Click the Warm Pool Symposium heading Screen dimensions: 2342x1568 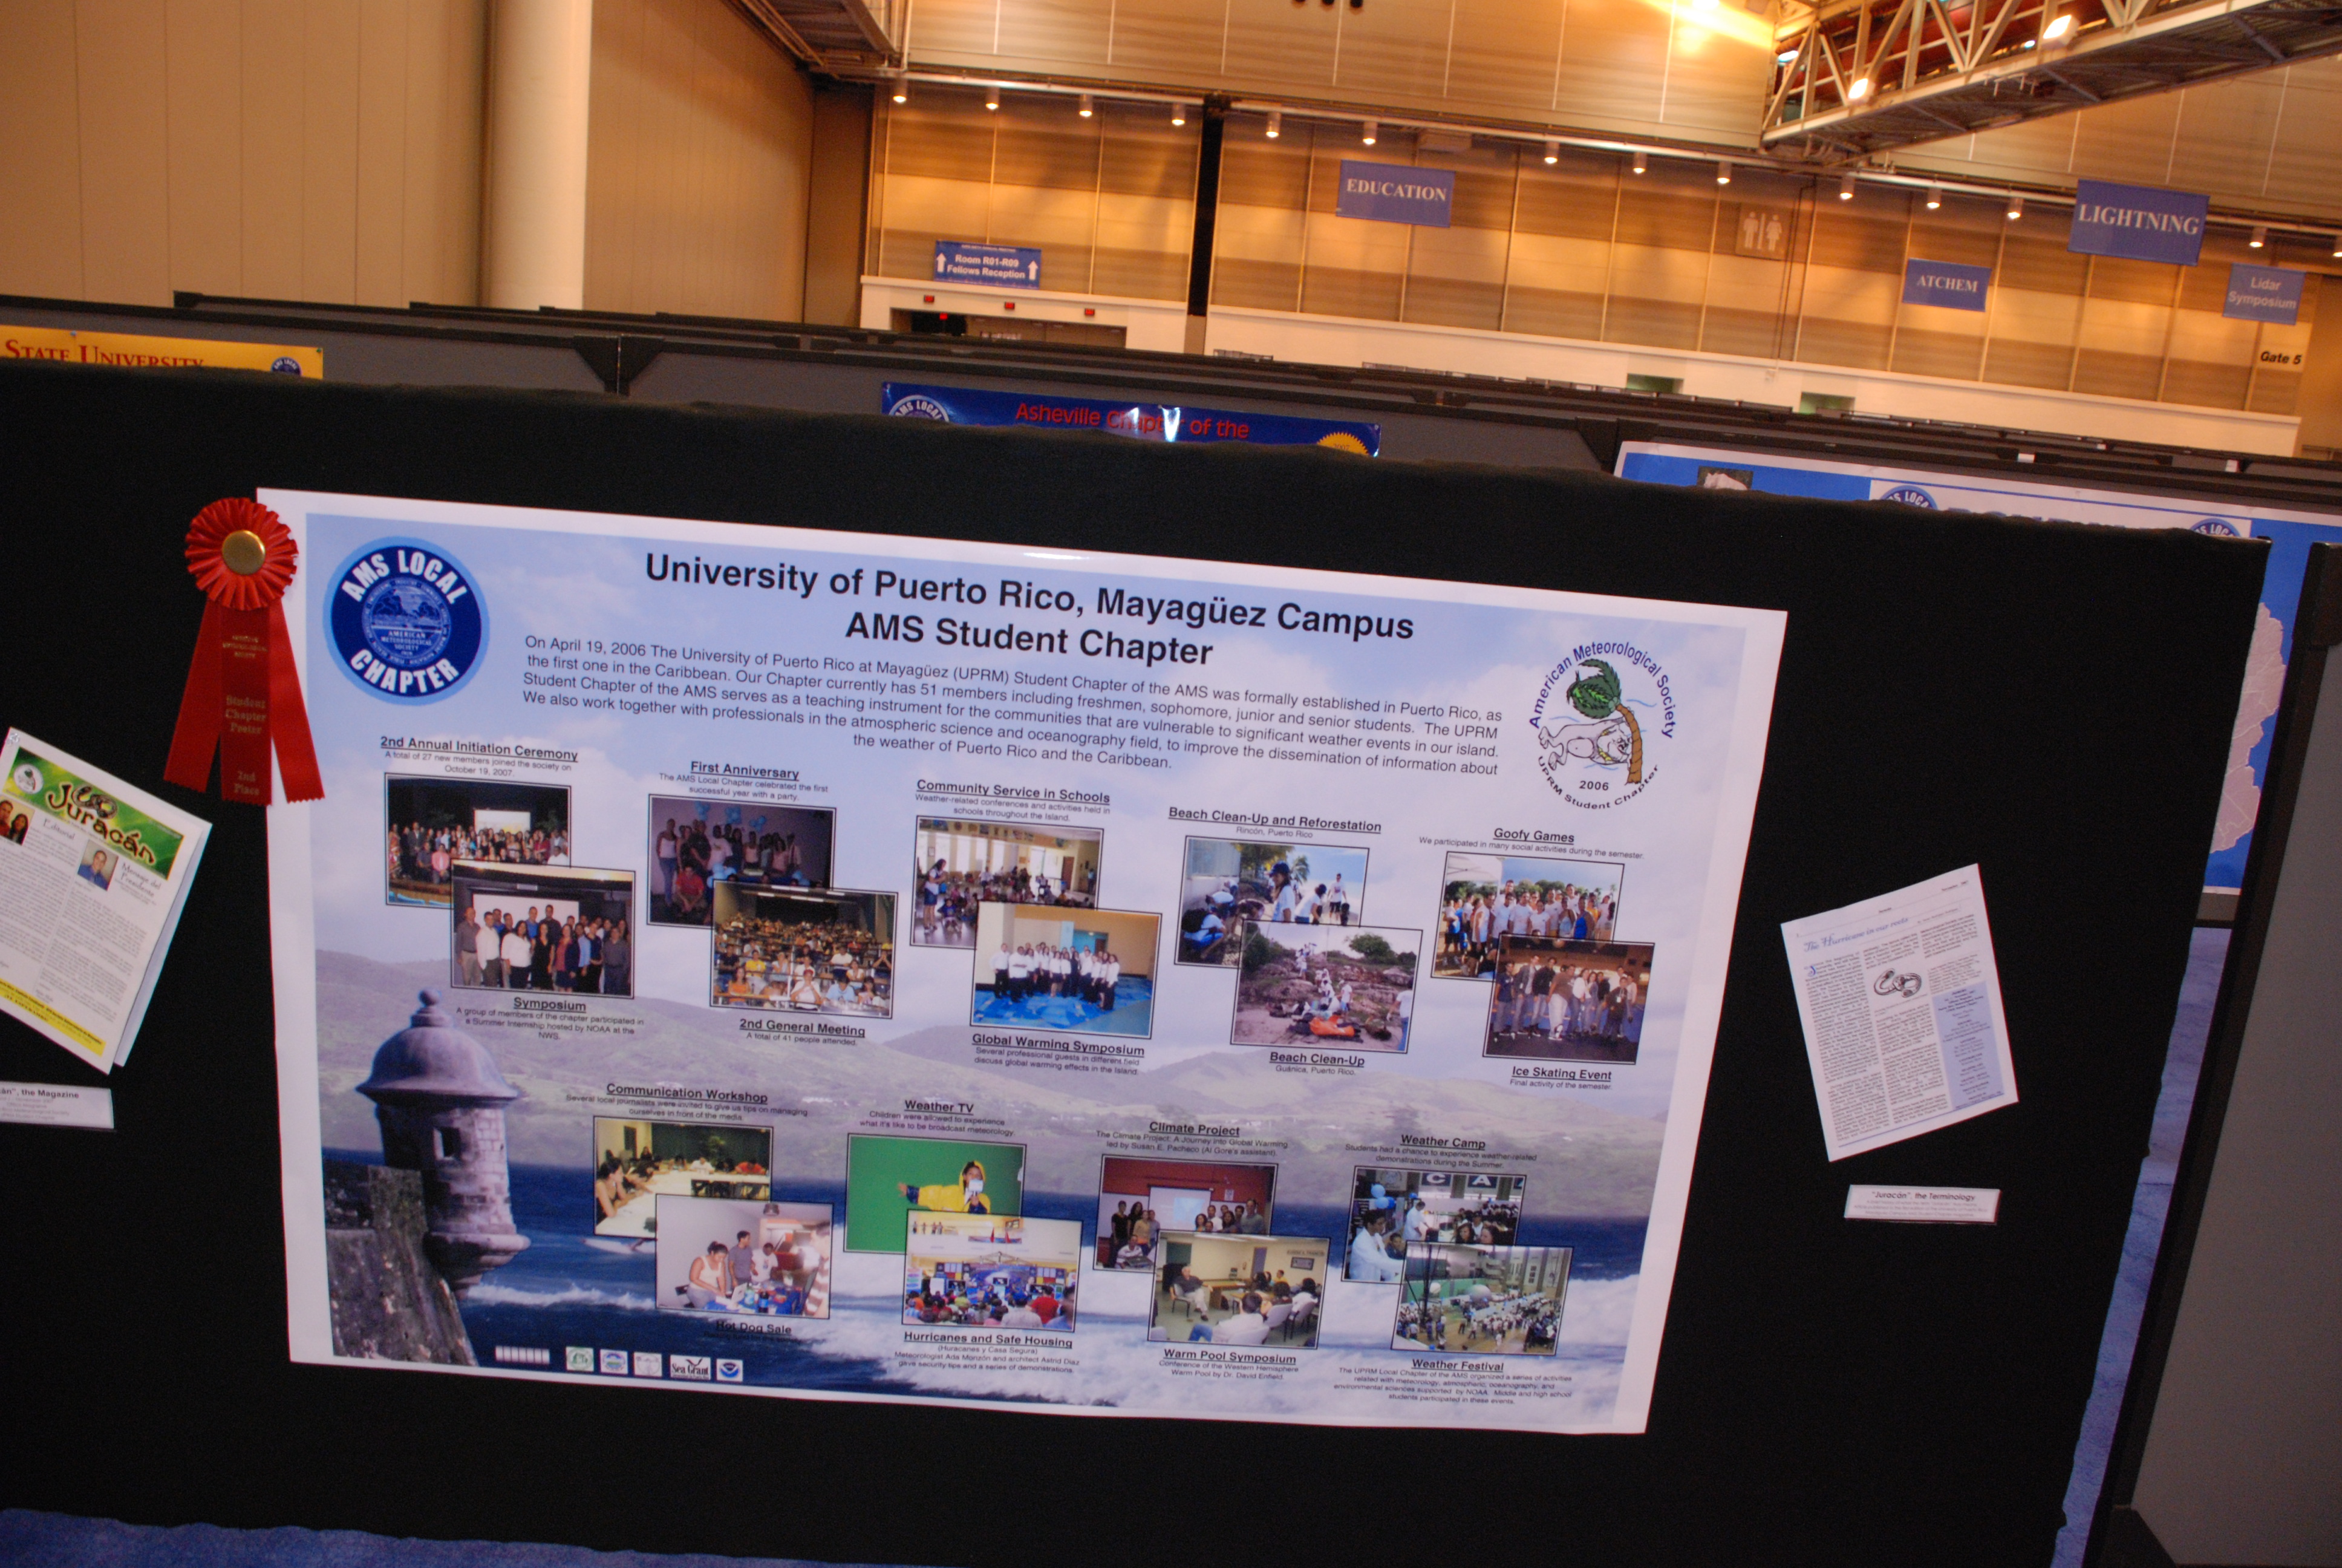[x=1230, y=1357]
